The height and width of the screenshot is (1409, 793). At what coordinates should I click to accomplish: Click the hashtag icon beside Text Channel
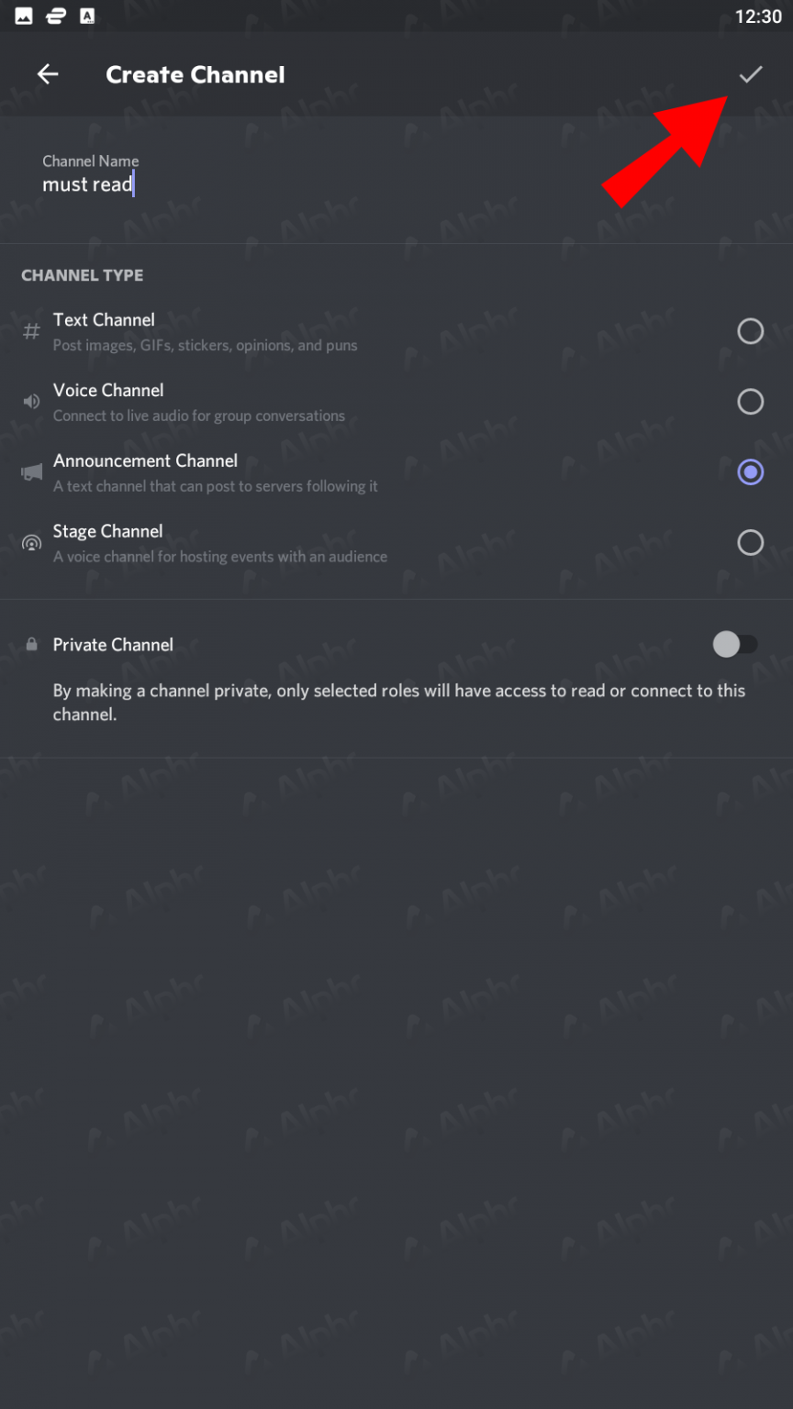[31, 331]
